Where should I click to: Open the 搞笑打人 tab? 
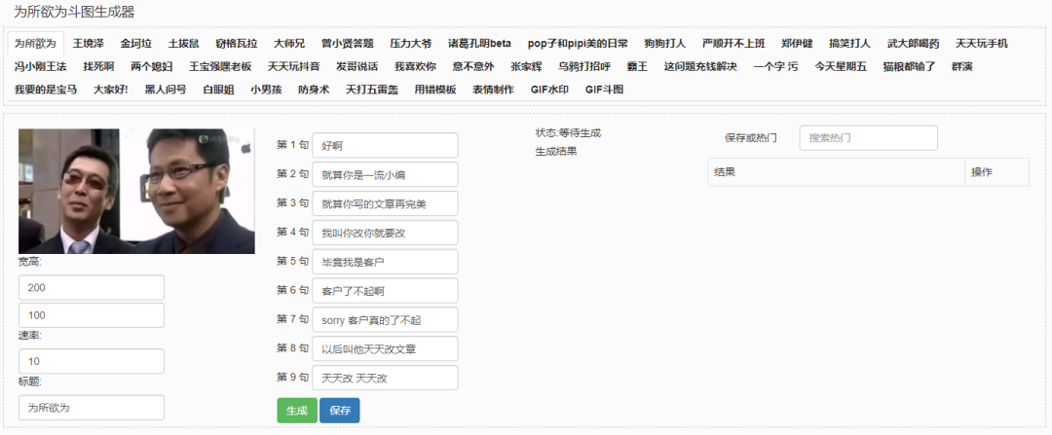pos(849,44)
